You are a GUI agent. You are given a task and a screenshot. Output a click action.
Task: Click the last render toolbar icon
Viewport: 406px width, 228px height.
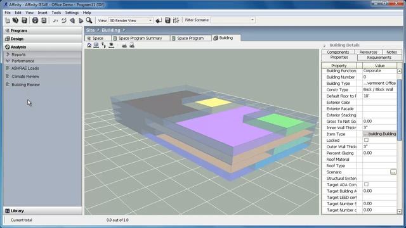[x=132, y=46]
